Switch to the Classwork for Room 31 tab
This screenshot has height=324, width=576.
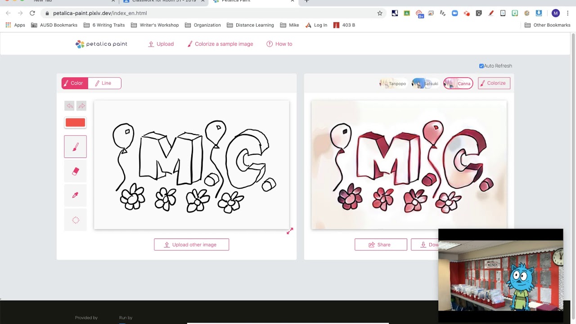[164, 2]
